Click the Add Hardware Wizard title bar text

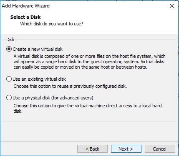click(x=25, y=6)
